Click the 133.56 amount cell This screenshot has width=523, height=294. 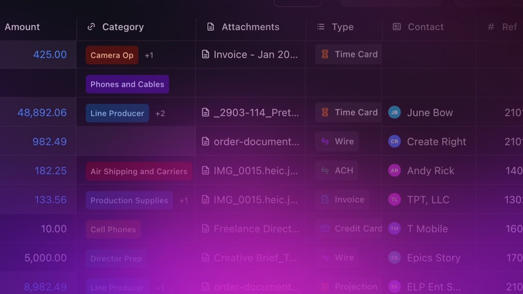tap(51, 200)
